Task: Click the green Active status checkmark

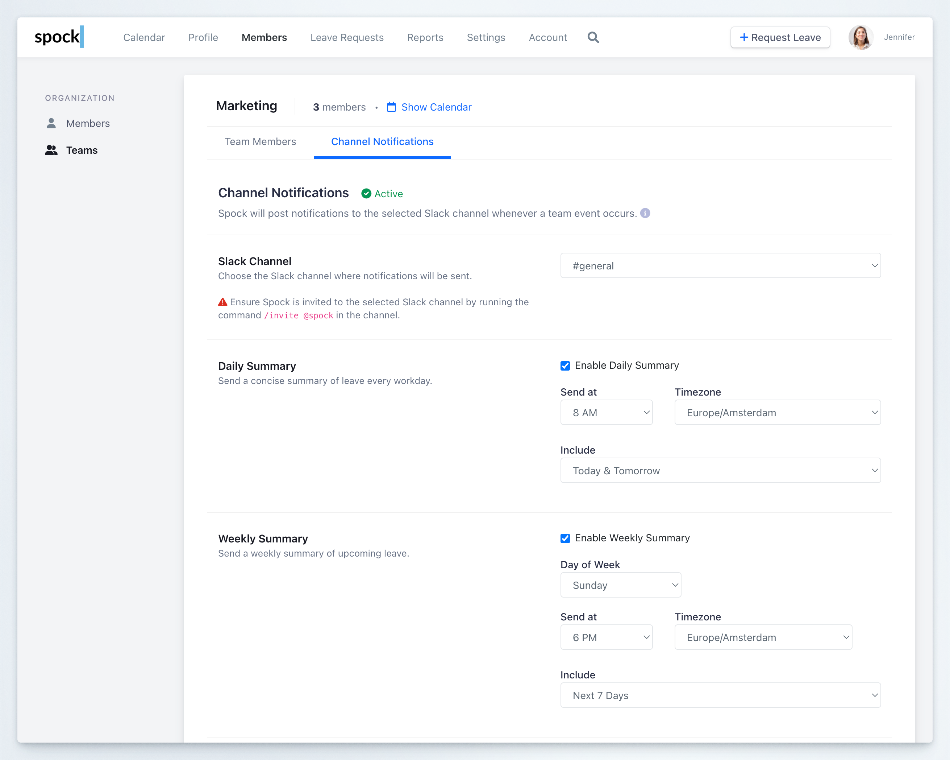Action: (366, 194)
